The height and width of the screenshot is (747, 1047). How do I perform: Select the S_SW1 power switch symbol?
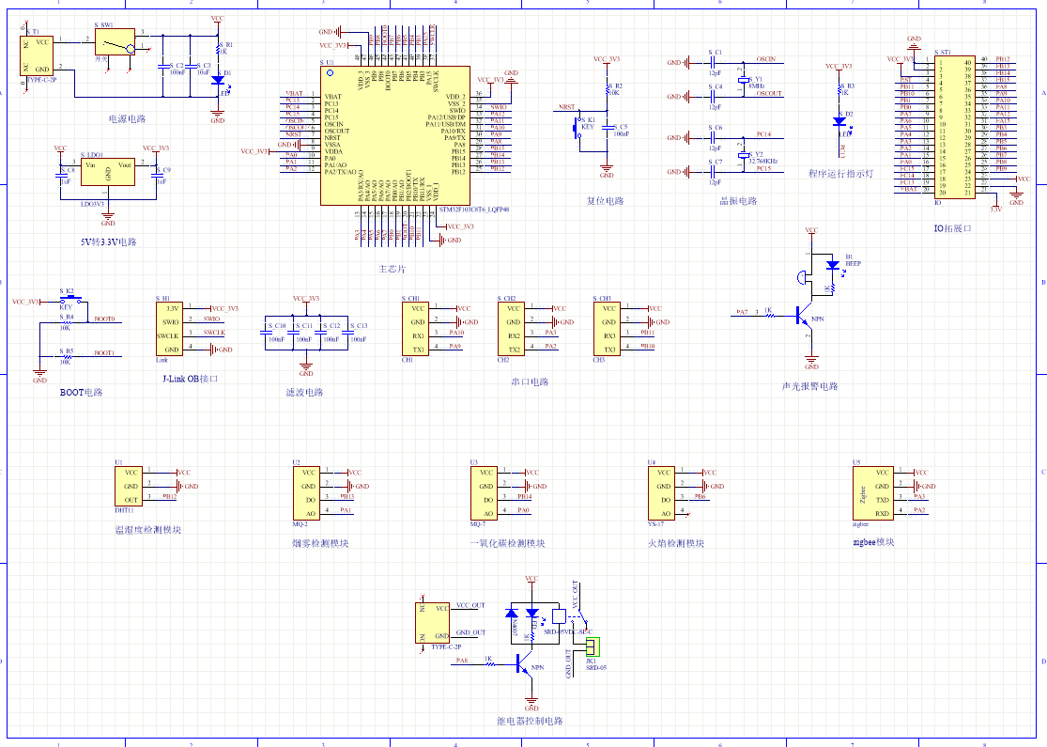point(115,41)
